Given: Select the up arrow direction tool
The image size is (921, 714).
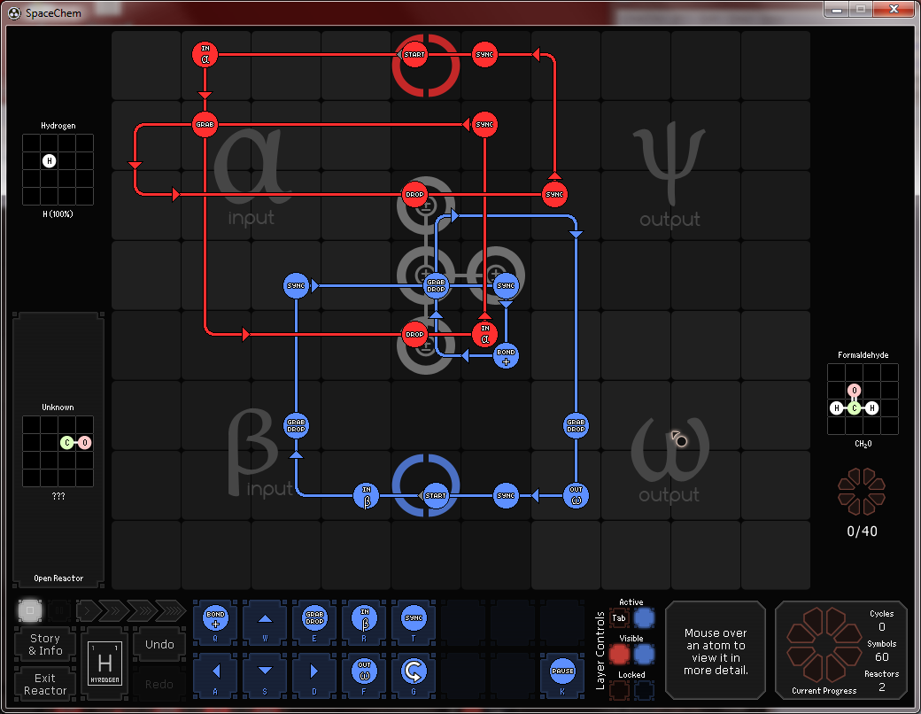Looking at the screenshot, I should [265, 618].
